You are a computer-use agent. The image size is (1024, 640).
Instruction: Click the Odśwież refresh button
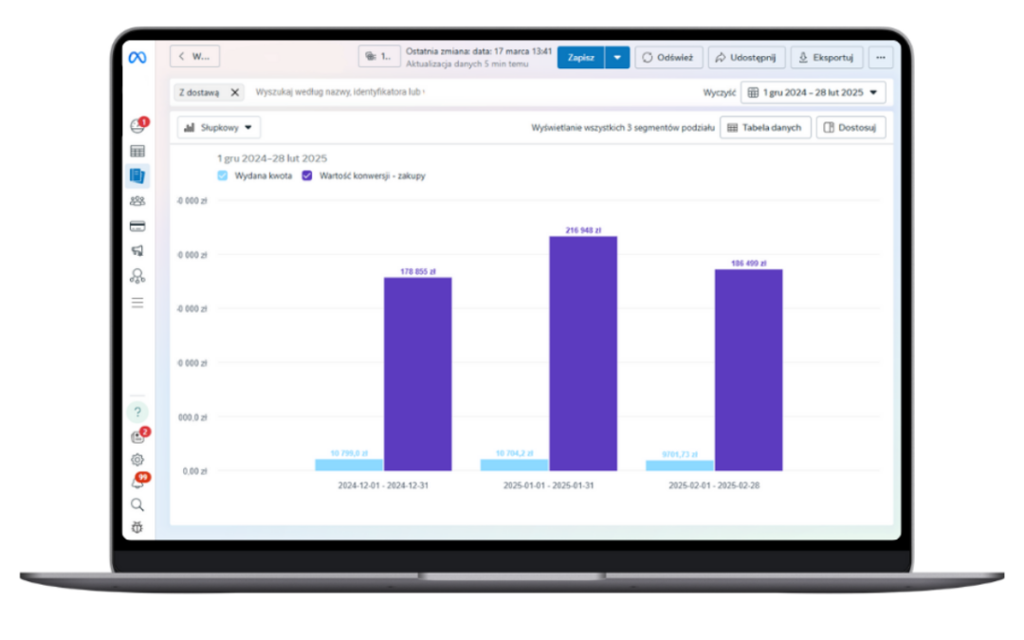pos(667,57)
